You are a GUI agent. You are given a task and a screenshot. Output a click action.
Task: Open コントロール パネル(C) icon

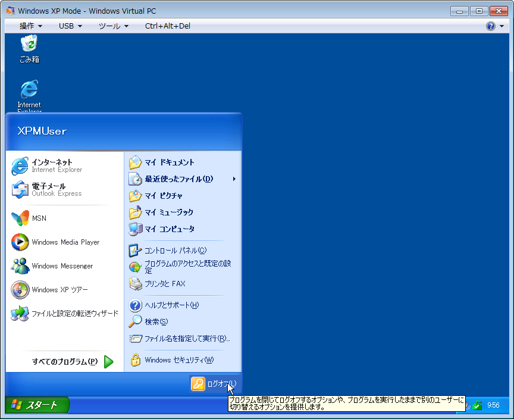pyautogui.click(x=135, y=251)
